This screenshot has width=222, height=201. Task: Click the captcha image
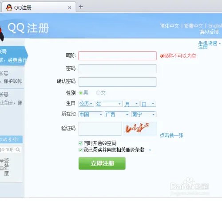click(140, 128)
